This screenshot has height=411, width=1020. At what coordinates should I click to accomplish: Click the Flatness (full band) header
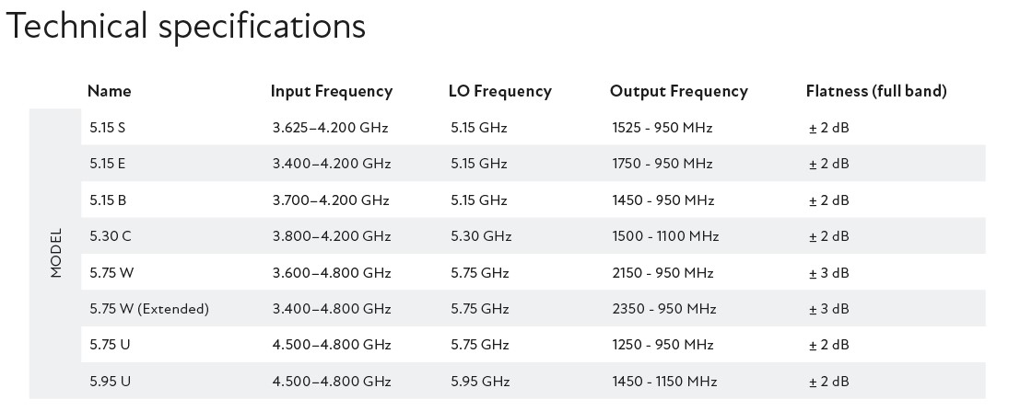tap(876, 91)
